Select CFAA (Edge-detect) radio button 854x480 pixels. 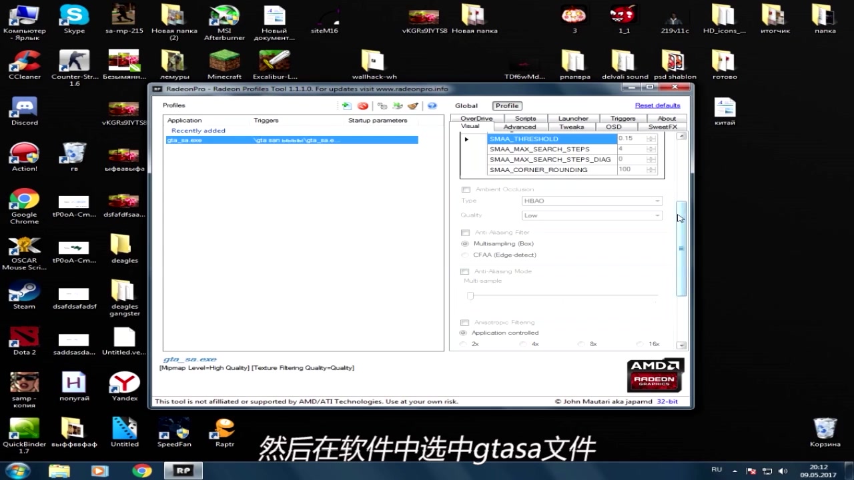pyautogui.click(x=465, y=255)
